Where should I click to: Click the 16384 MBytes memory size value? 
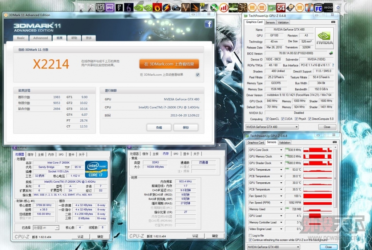click(155, 167)
